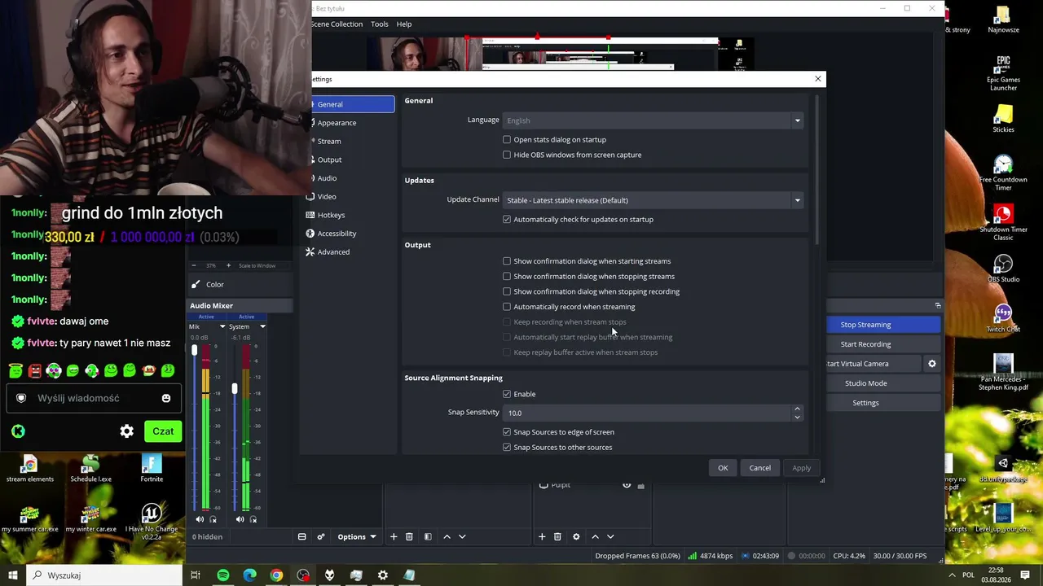Expand the Options dropdown in Audio Mixer
This screenshot has width=1043, height=586.
[x=357, y=537]
